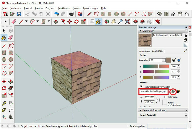Image resolution: width=192 pixels, height=129 pixels.
Task: Activate the Orbit camera tool
Action: [107, 21]
